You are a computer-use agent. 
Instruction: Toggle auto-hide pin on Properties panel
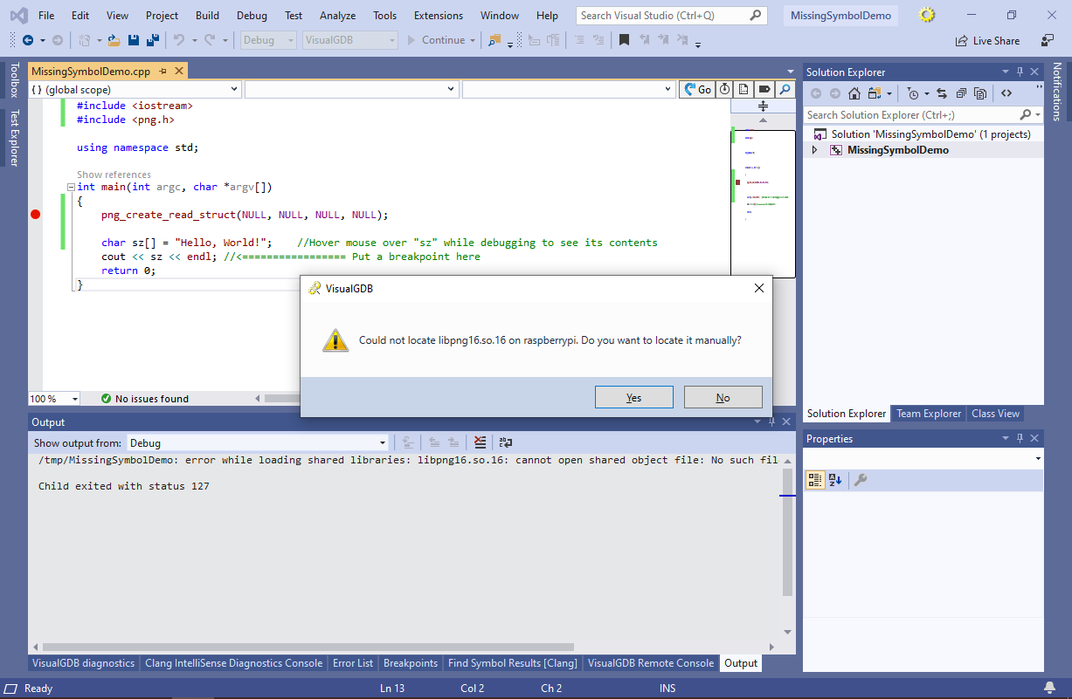point(1019,439)
